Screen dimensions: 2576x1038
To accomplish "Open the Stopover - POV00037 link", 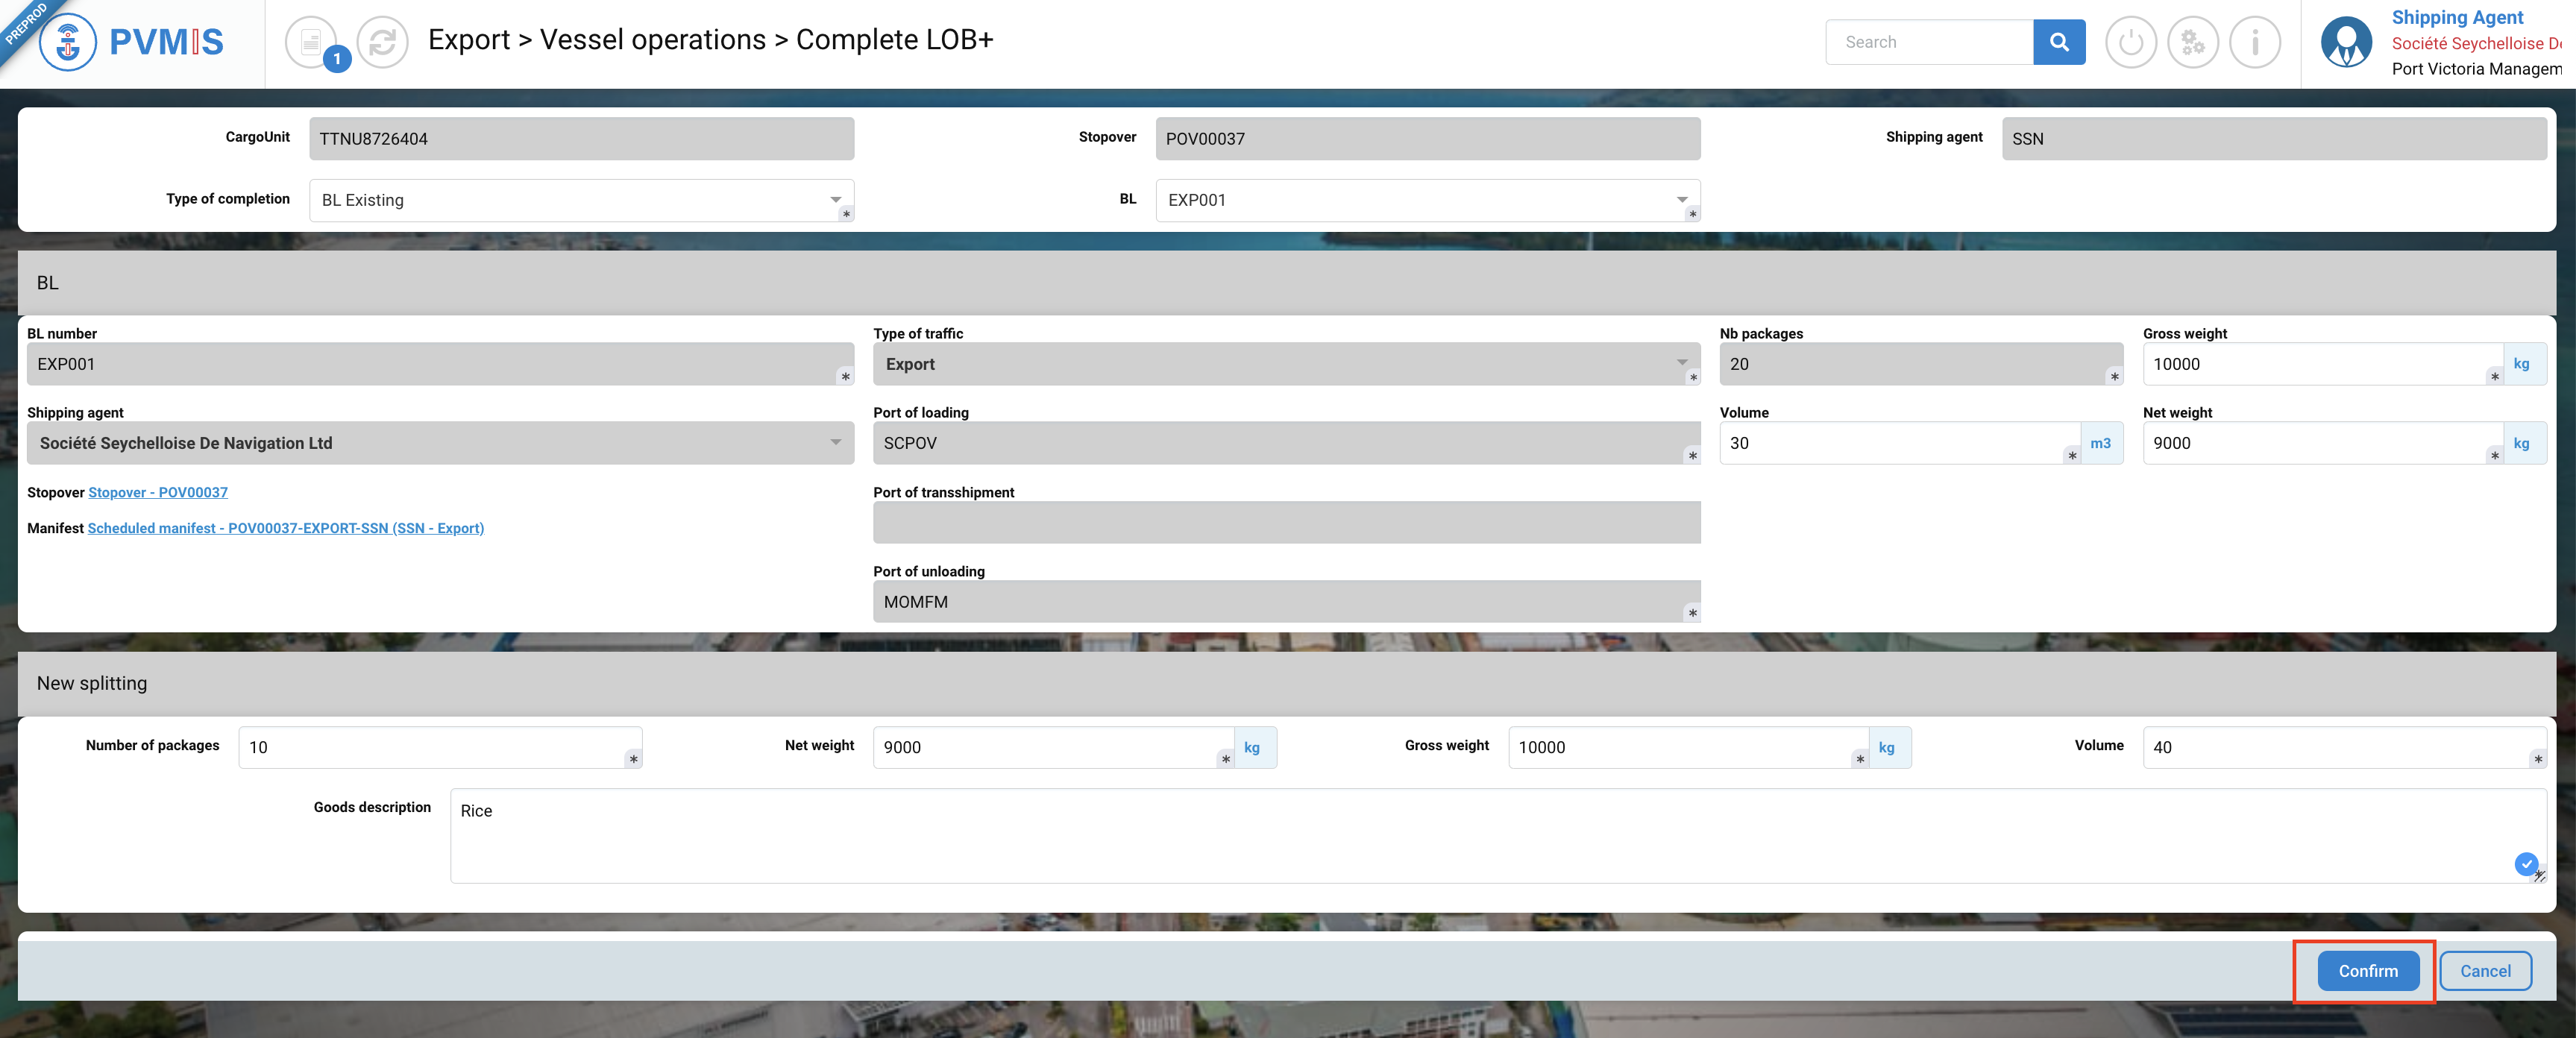I will click(158, 492).
